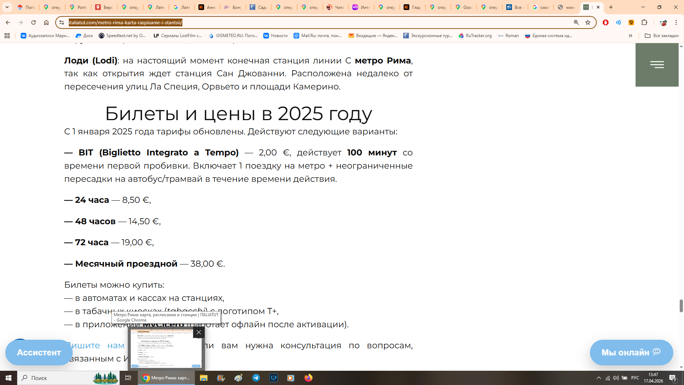684x385 pixels.
Task: Click the Ассистент chat button
Action: point(39,352)
